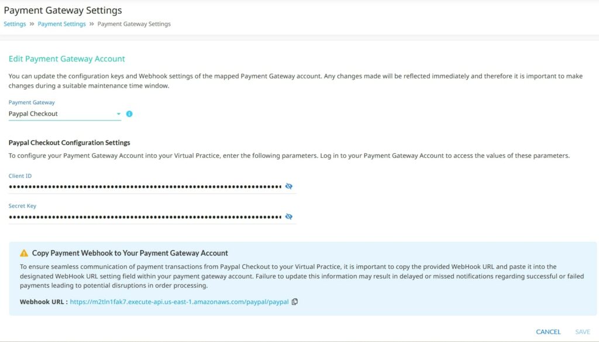Go to the Settings breadcrumb
599x342 pixels.
[x=15, y=23]
